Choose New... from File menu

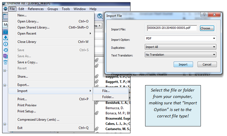51,15
